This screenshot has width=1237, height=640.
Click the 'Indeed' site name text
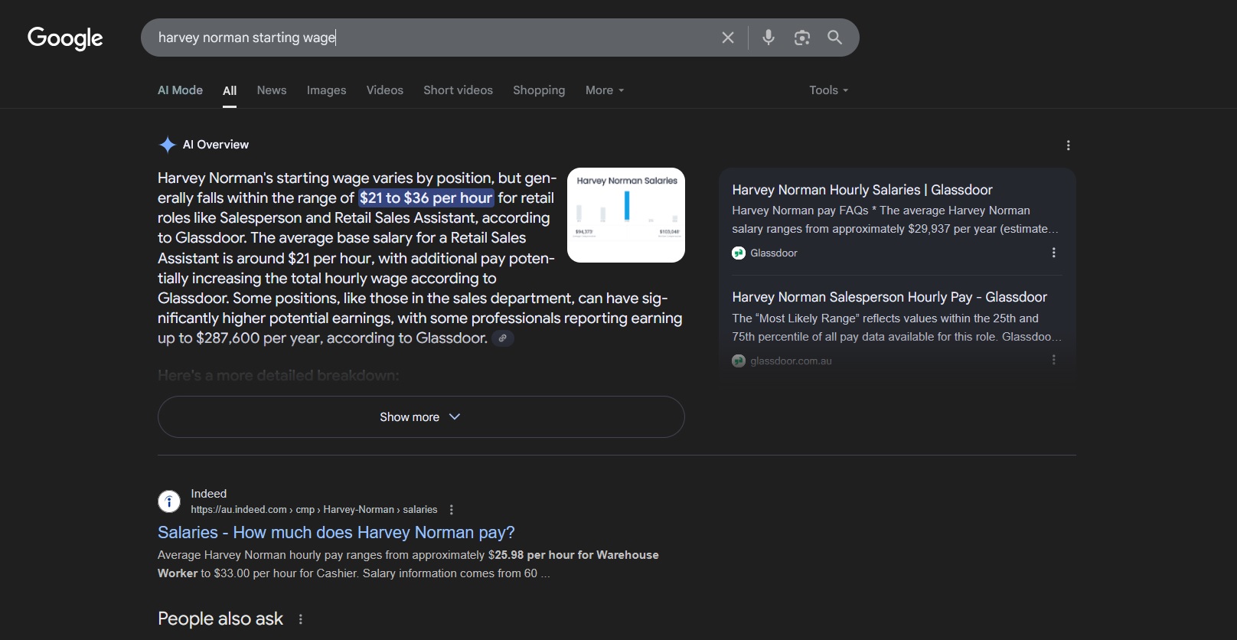(208, 494)
